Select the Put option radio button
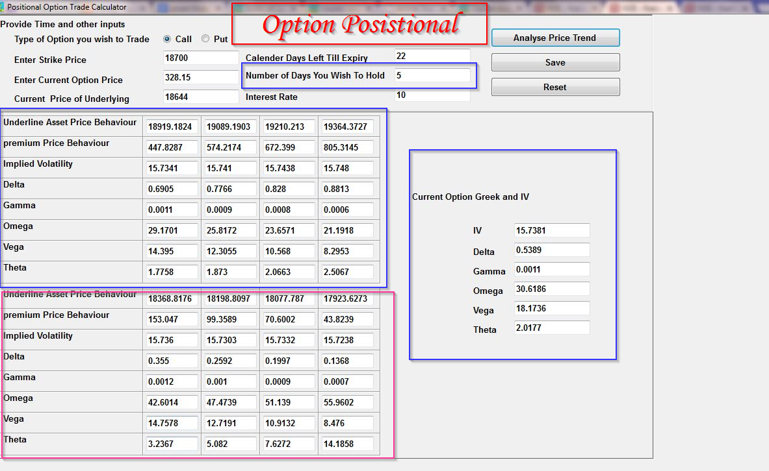The width and height of the screenshot is (769, 471). pos(205,39)
